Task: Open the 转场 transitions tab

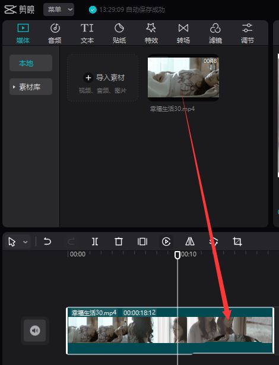Action: pos(183,33)
